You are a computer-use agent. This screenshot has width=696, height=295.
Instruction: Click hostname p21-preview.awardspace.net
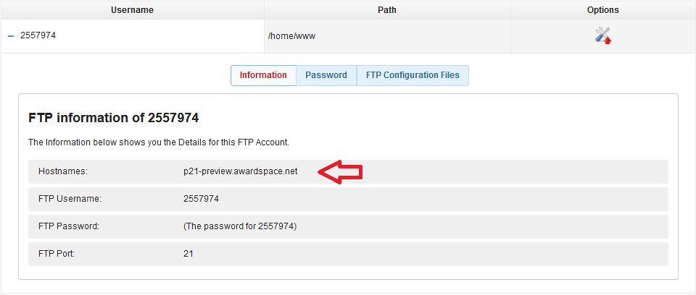coord(241,171)
